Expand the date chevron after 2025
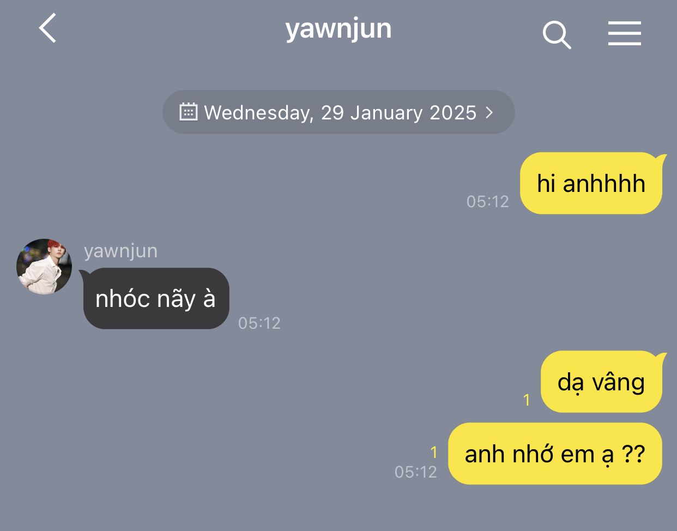The image size is (677, 531). coord(489,112)
